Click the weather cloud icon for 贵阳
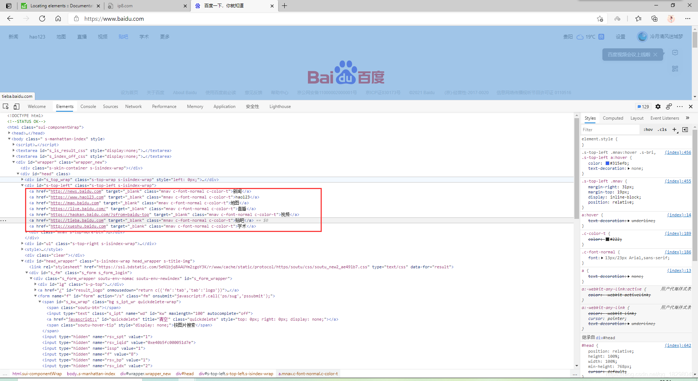698x381 pixels. tap(580, 37)
